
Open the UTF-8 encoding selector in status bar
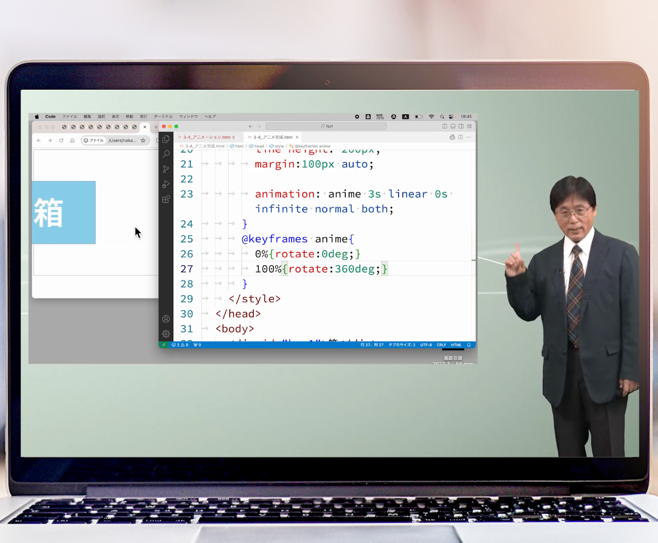pos(426,345)
